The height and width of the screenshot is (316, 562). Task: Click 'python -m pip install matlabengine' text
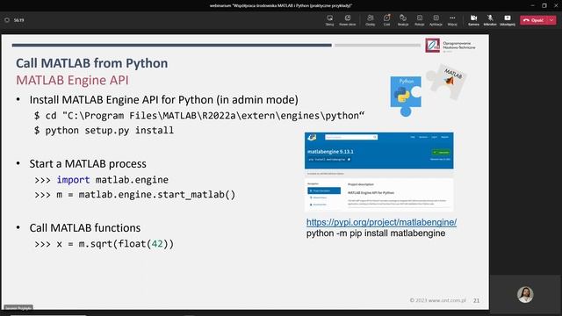pos(376,233)
